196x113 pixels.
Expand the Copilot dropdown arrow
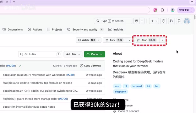click(142, 21)
